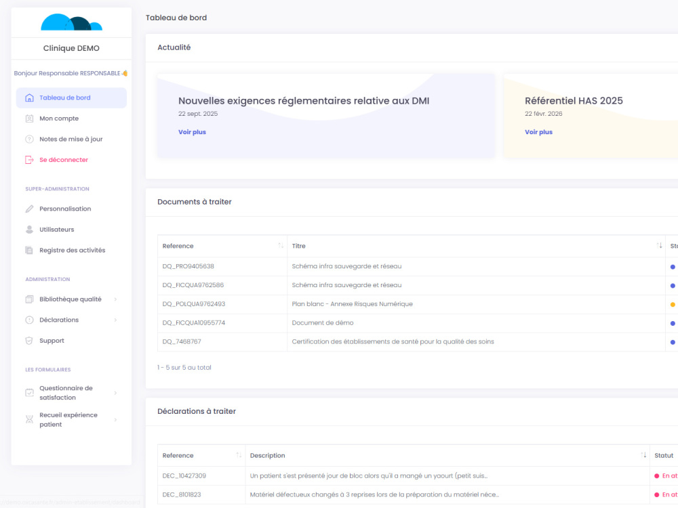Select declaration DEC_8101823
Image resolution: width=678 pixels, height=508 pixels.
coord(182,494)
